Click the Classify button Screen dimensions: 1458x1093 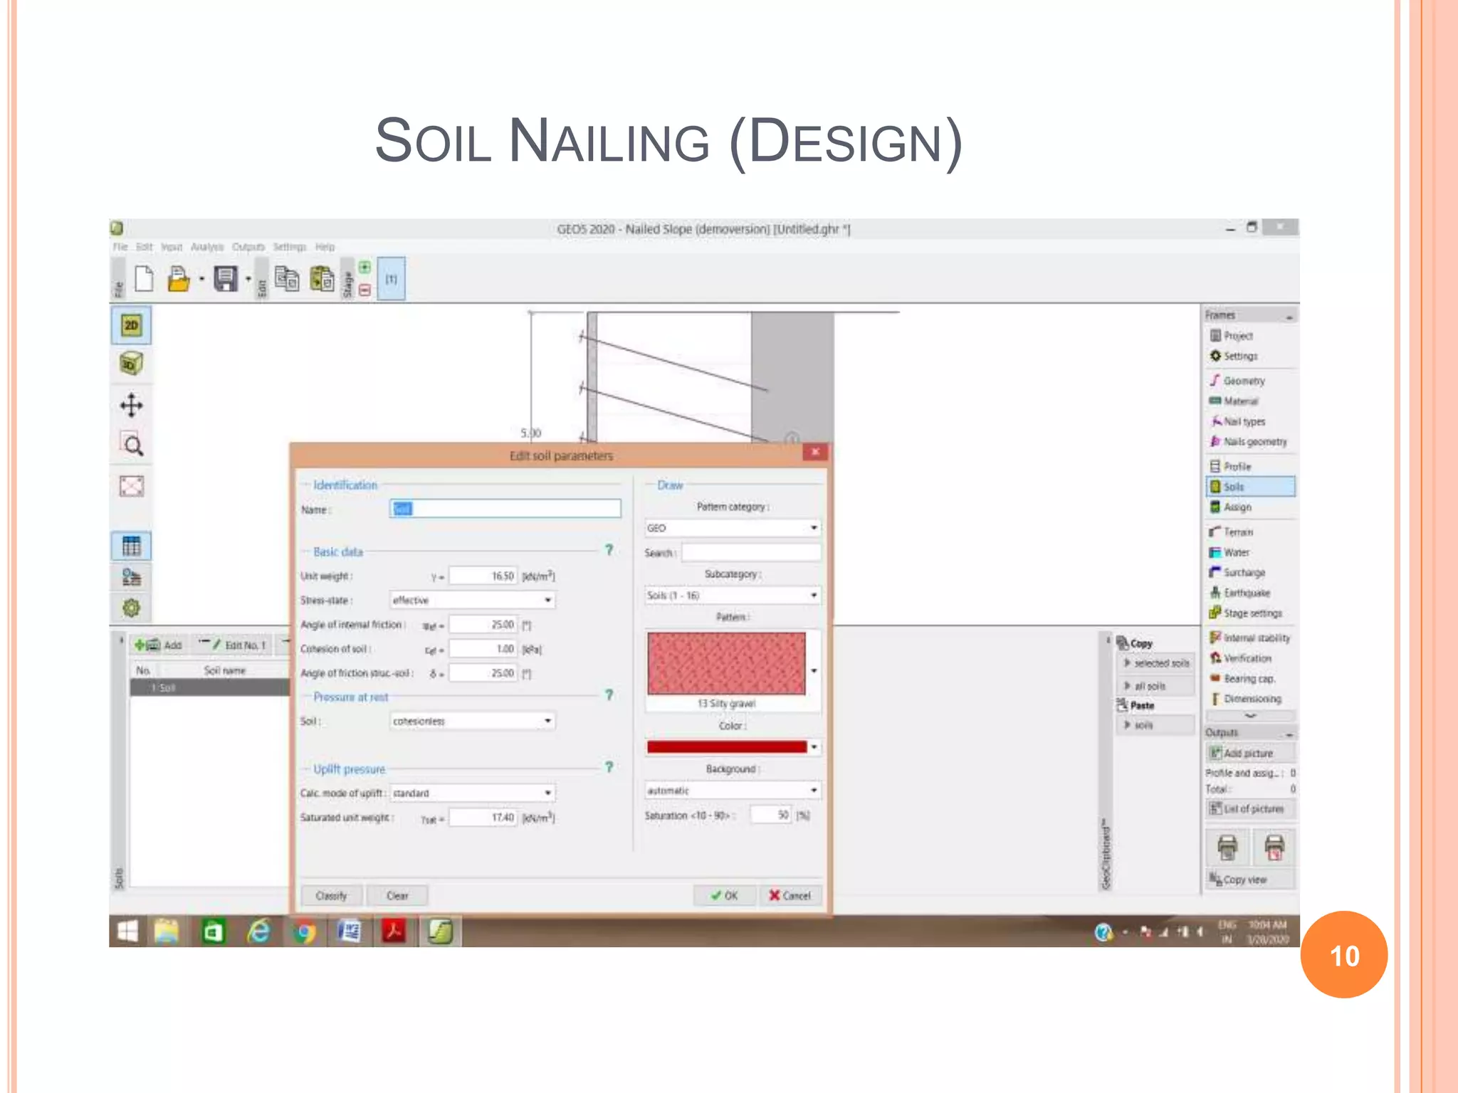pos(331,896)
